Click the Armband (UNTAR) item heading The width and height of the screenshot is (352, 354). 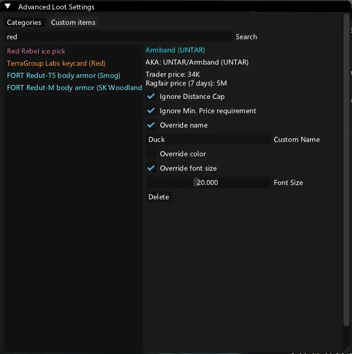175,50
